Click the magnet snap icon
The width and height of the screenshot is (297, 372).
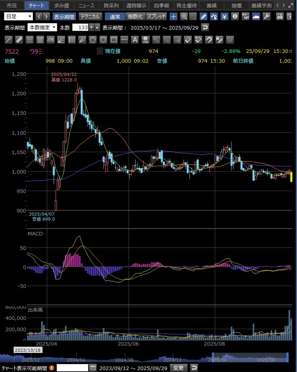click(209, 40)
